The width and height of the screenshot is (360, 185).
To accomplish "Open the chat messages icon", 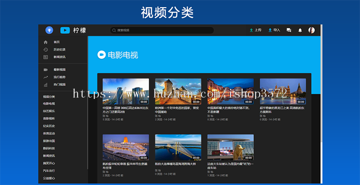I will click(289, 30).
